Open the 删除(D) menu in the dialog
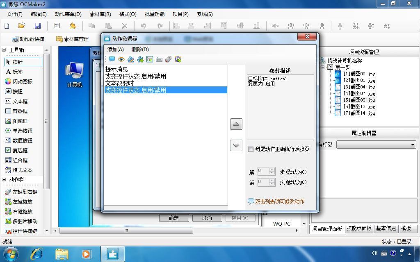420x262 pixels. click(x=140, y=49)
